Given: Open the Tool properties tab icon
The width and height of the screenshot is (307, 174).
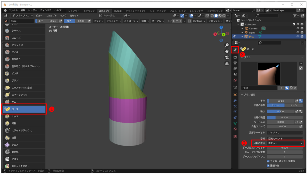Looking at the screenshot, I should (235, 50).
